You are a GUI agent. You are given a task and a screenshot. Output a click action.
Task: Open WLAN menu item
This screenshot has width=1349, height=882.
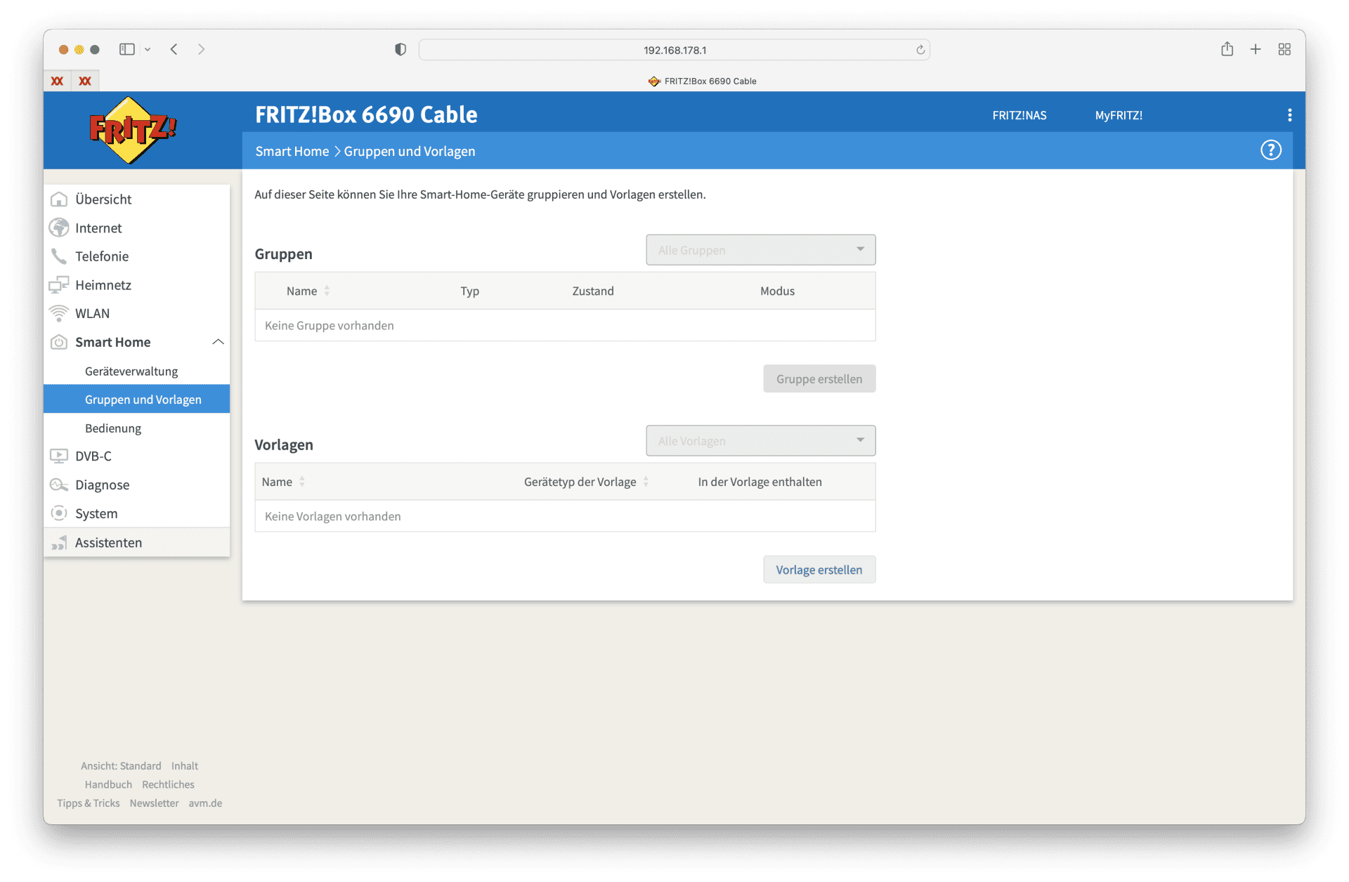click(x=137, y=313)
